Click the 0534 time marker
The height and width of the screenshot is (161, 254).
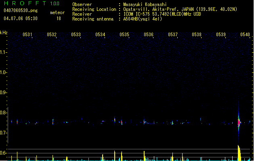point(100,35)
